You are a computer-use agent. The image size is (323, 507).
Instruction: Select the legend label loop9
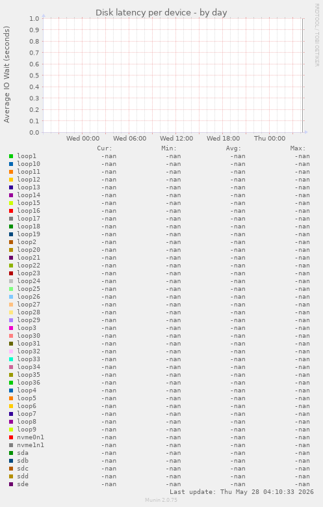point(27,429)
